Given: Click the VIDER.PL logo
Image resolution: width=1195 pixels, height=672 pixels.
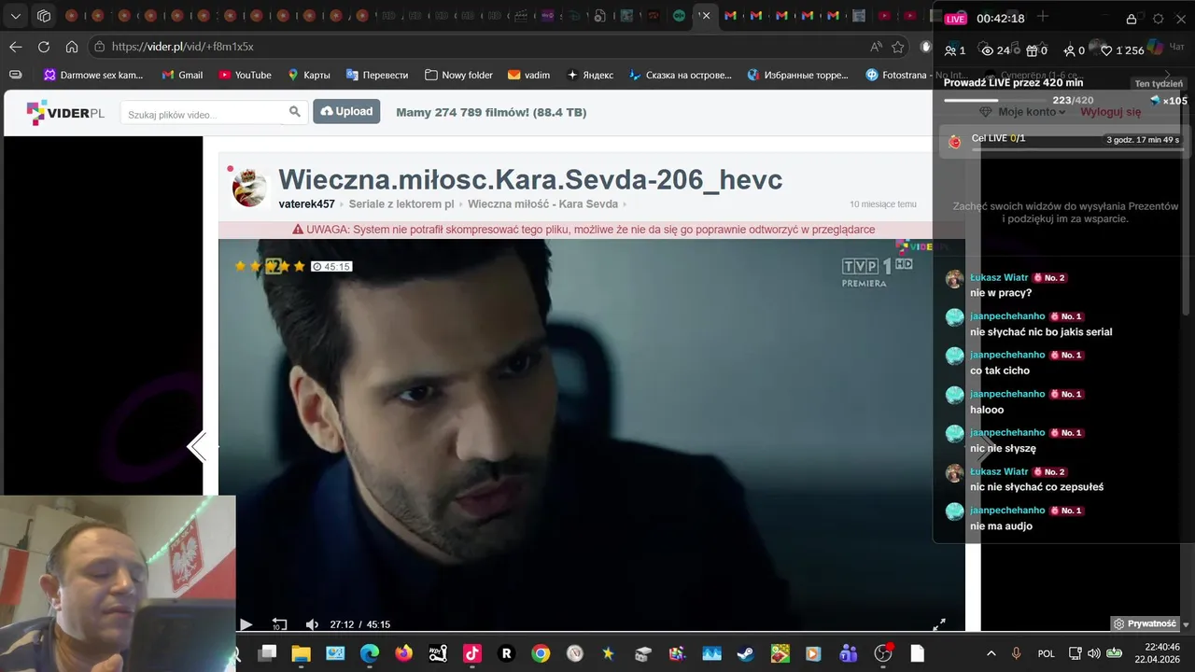Looking at the screenshot, I should tap(65, 113).
